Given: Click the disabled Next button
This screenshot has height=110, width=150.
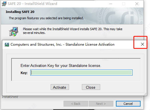Looking at the screenshot, I should [x=101, y=104].
